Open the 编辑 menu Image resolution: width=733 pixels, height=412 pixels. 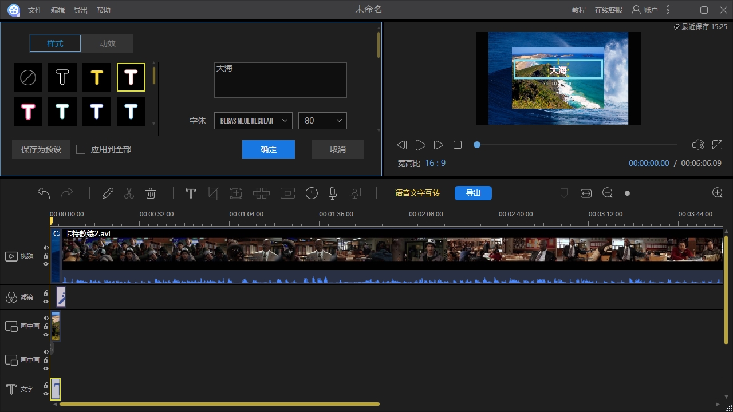[58, 10]
